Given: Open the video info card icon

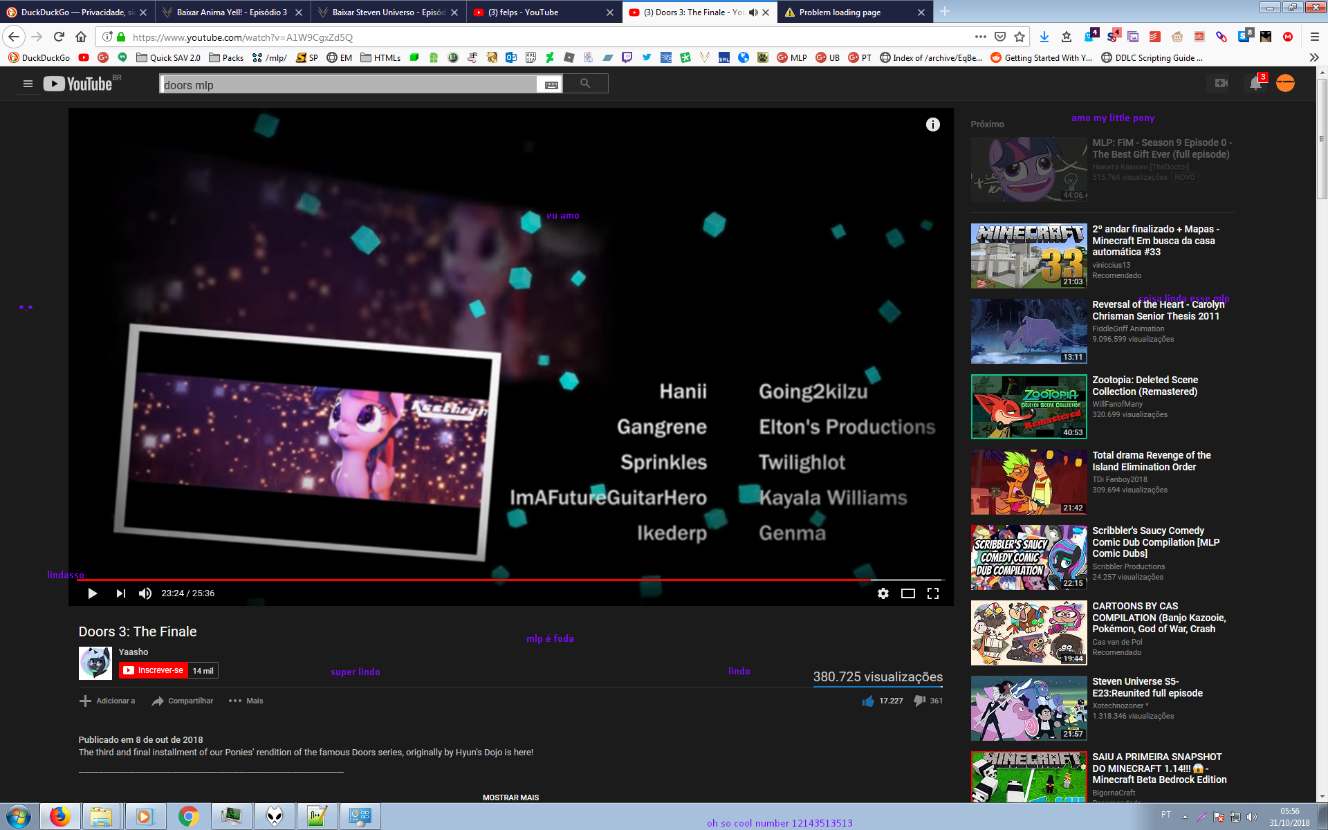Looking at the screenshot, I should click(x=932, y=124).
